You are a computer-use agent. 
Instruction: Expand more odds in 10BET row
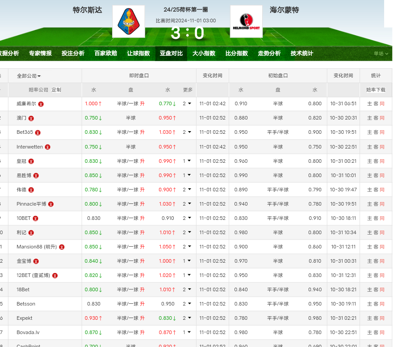187,218
